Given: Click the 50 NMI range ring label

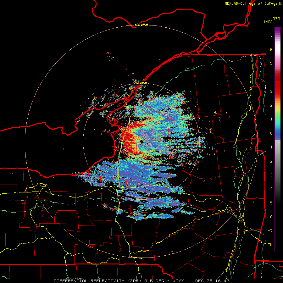Looking at the screenshot, I should pos(141,83).
